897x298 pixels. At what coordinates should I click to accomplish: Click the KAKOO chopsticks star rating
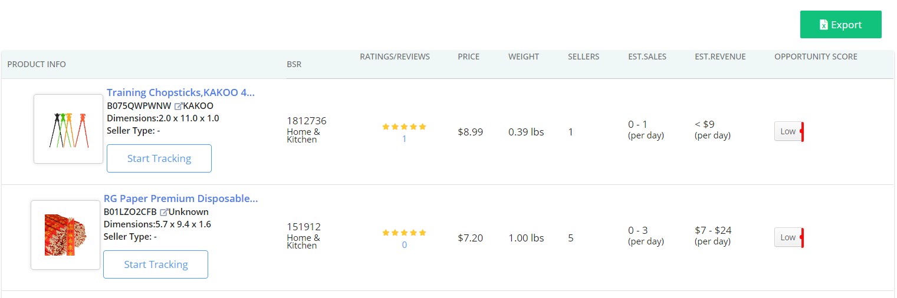pos(404,127)
